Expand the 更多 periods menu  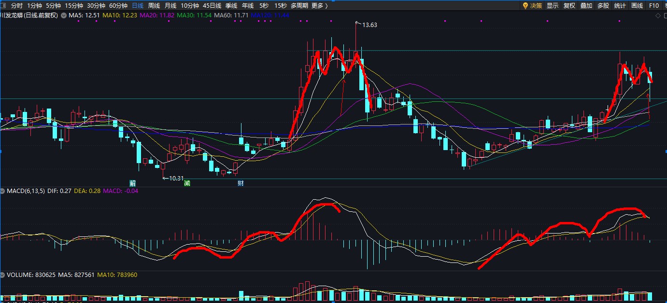click(319, 6)
